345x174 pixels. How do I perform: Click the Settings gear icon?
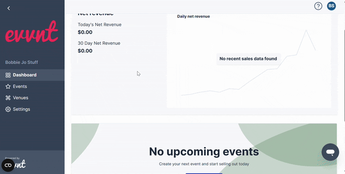click(8, 109)
